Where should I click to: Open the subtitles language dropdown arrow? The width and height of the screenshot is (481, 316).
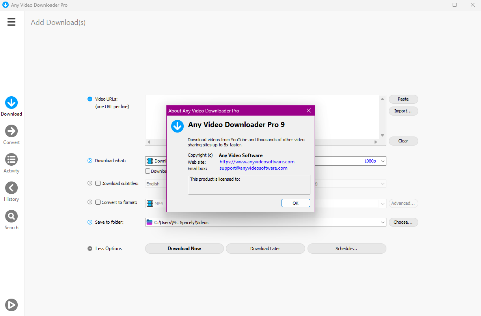tap(382, 184)
